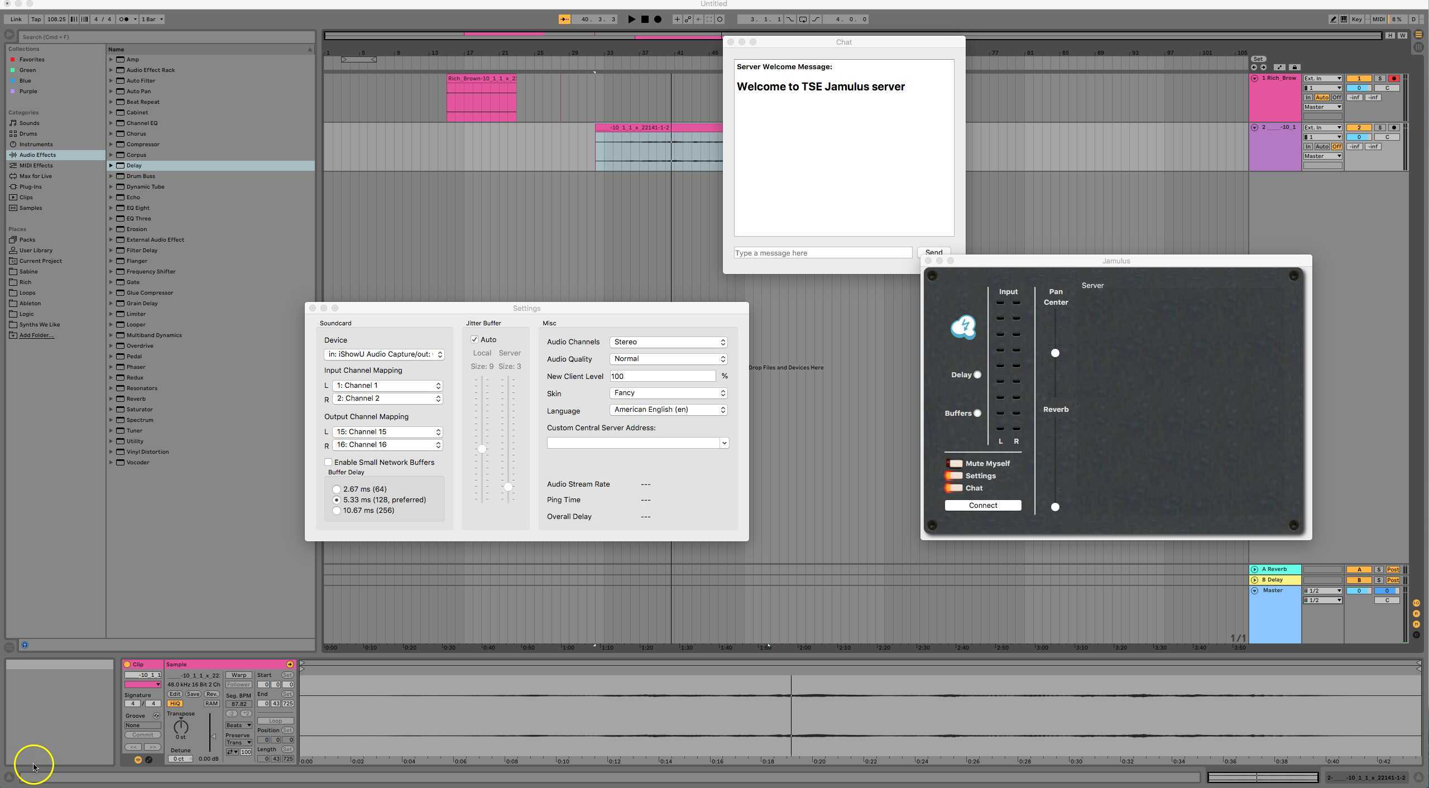
Task: Uncheck the Auto jitter buffer checkbox
Action: point(474,339)
